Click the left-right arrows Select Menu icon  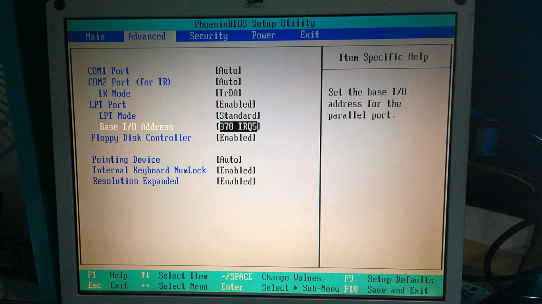tap(145, 286)
